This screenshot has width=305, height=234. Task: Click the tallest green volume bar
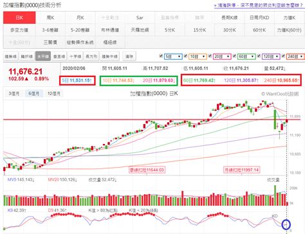tap(275, 195)
